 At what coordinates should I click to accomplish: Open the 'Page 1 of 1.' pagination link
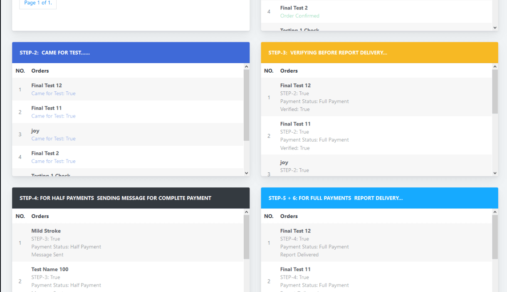(x=38, y=3)
